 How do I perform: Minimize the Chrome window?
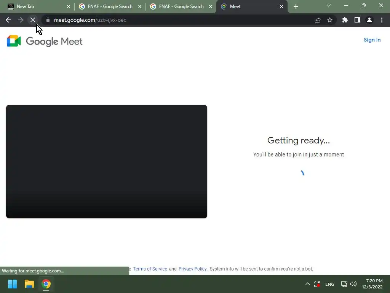click(x=346, y=5)
